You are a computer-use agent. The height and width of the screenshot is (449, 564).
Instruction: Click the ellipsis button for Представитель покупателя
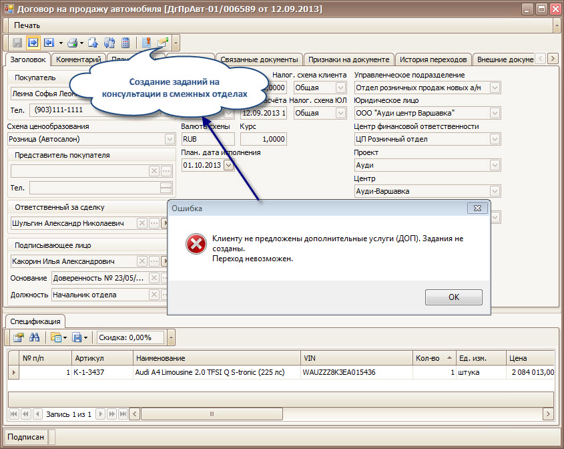pyautogui.click(x=166, y=171)
